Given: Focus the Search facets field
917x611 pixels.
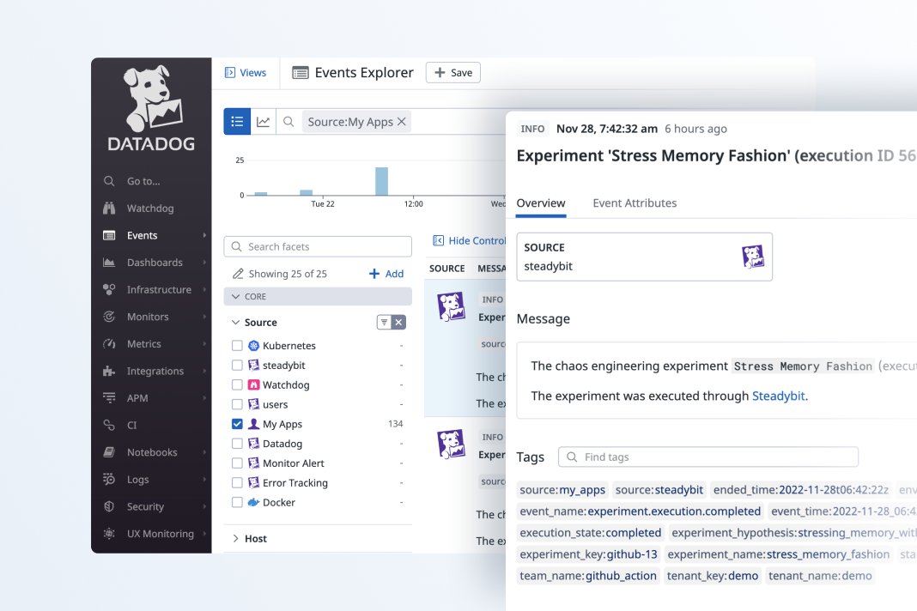Looking at the screenshot, I should (318, 247).
